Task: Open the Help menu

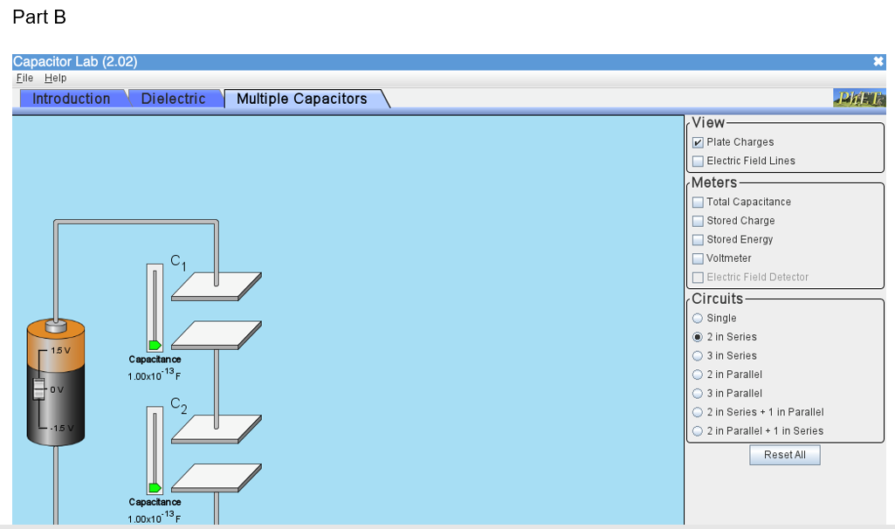Action: [55, 78]
